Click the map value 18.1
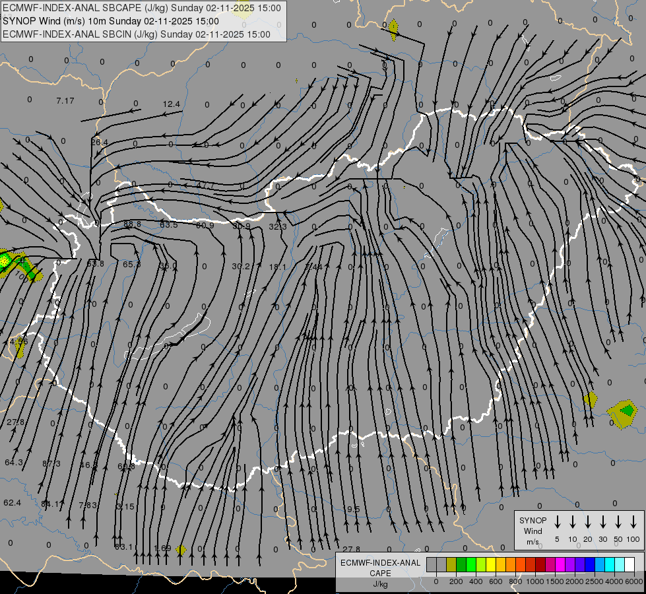Viewport: 646px width, 594px height. pyautogui.click(x=277, y=267)
